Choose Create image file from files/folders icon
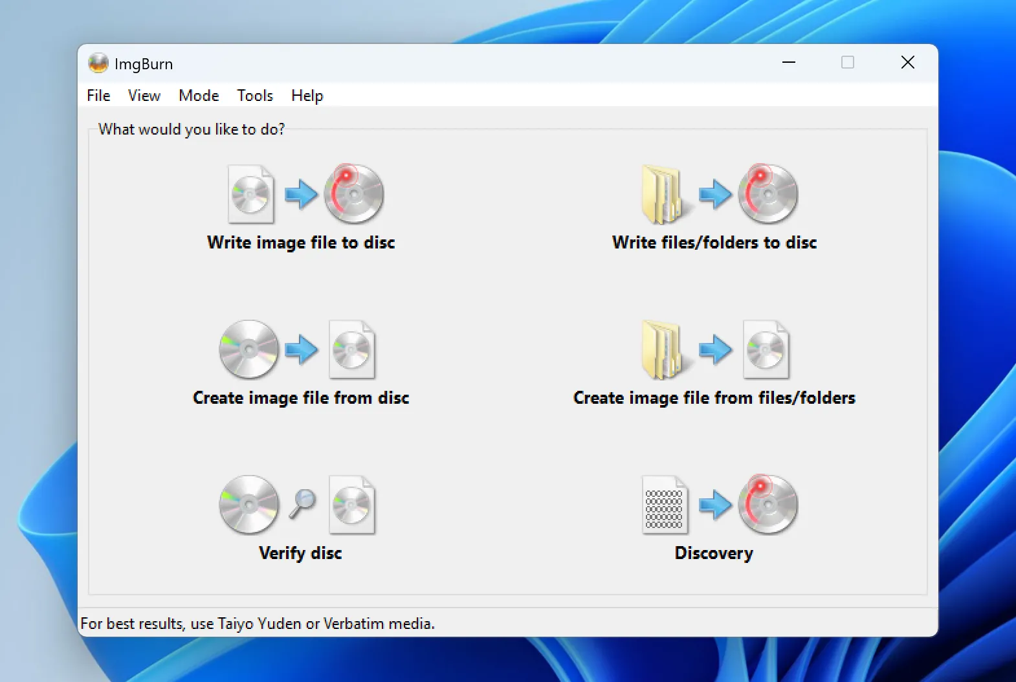This screenshot has height=682, width=1016. tap(715, 349)
